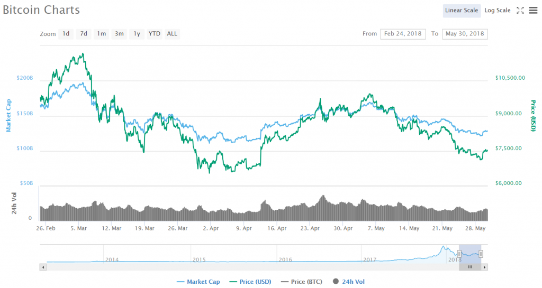Set zoom to ALL
The width and height of the screenshot is (542, 288).
172,34
